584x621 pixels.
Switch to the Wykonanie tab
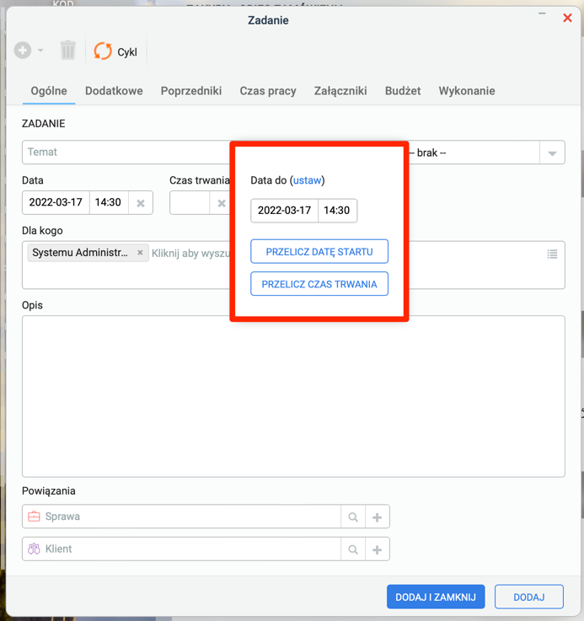coord(467,91)
